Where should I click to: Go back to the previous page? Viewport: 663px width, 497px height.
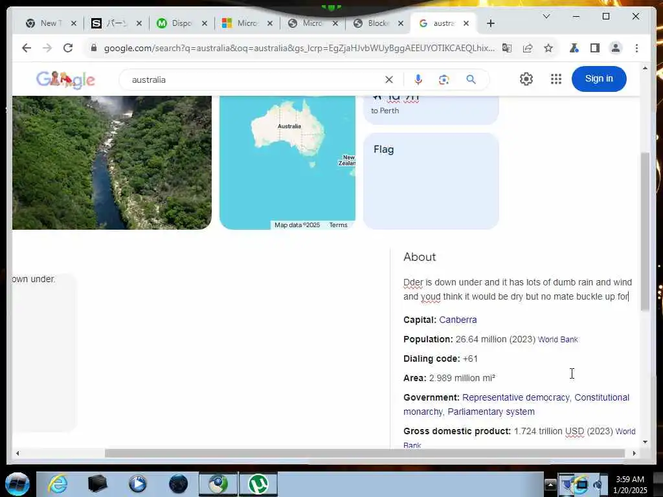click(x=26, y=48)
